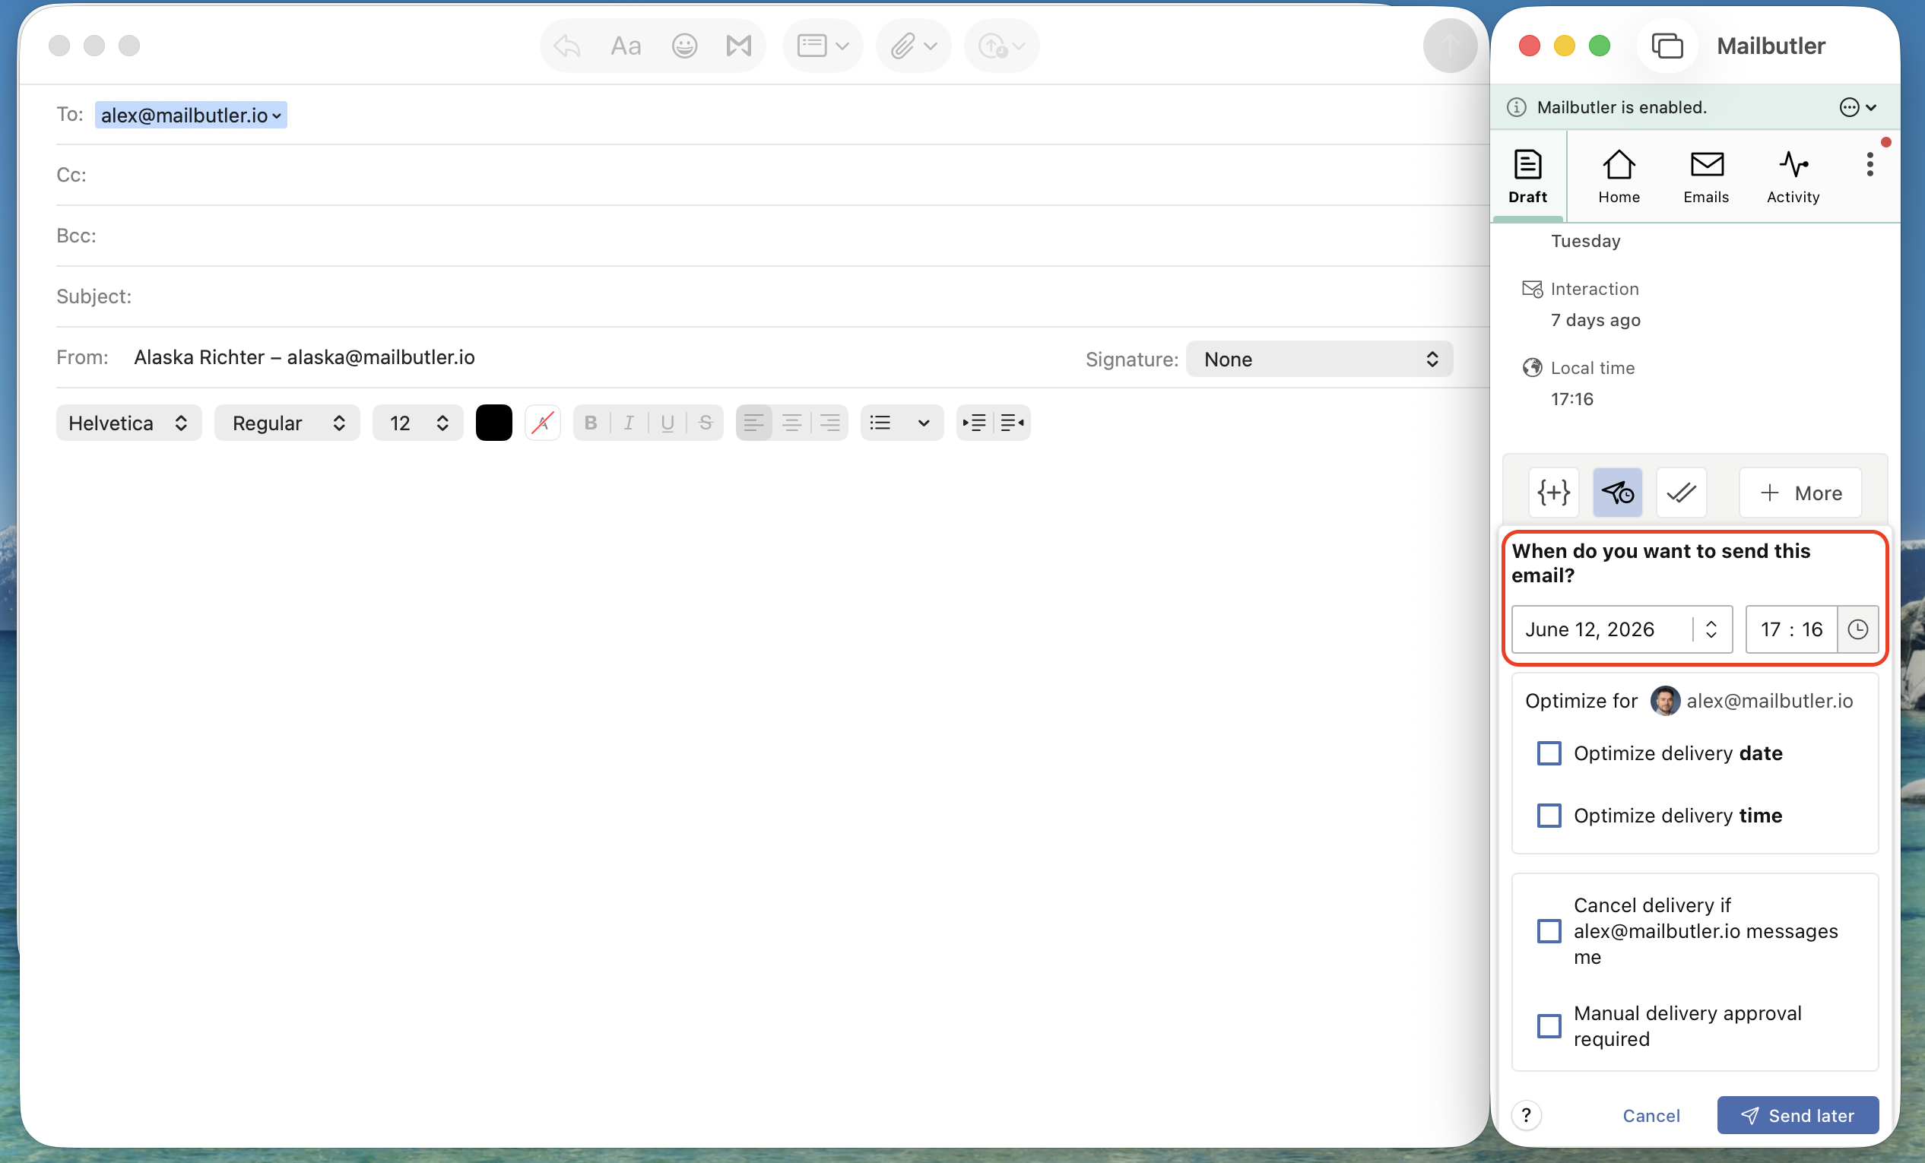Open the send later clock dropdown in toolbar

(x=1001, y=46)
